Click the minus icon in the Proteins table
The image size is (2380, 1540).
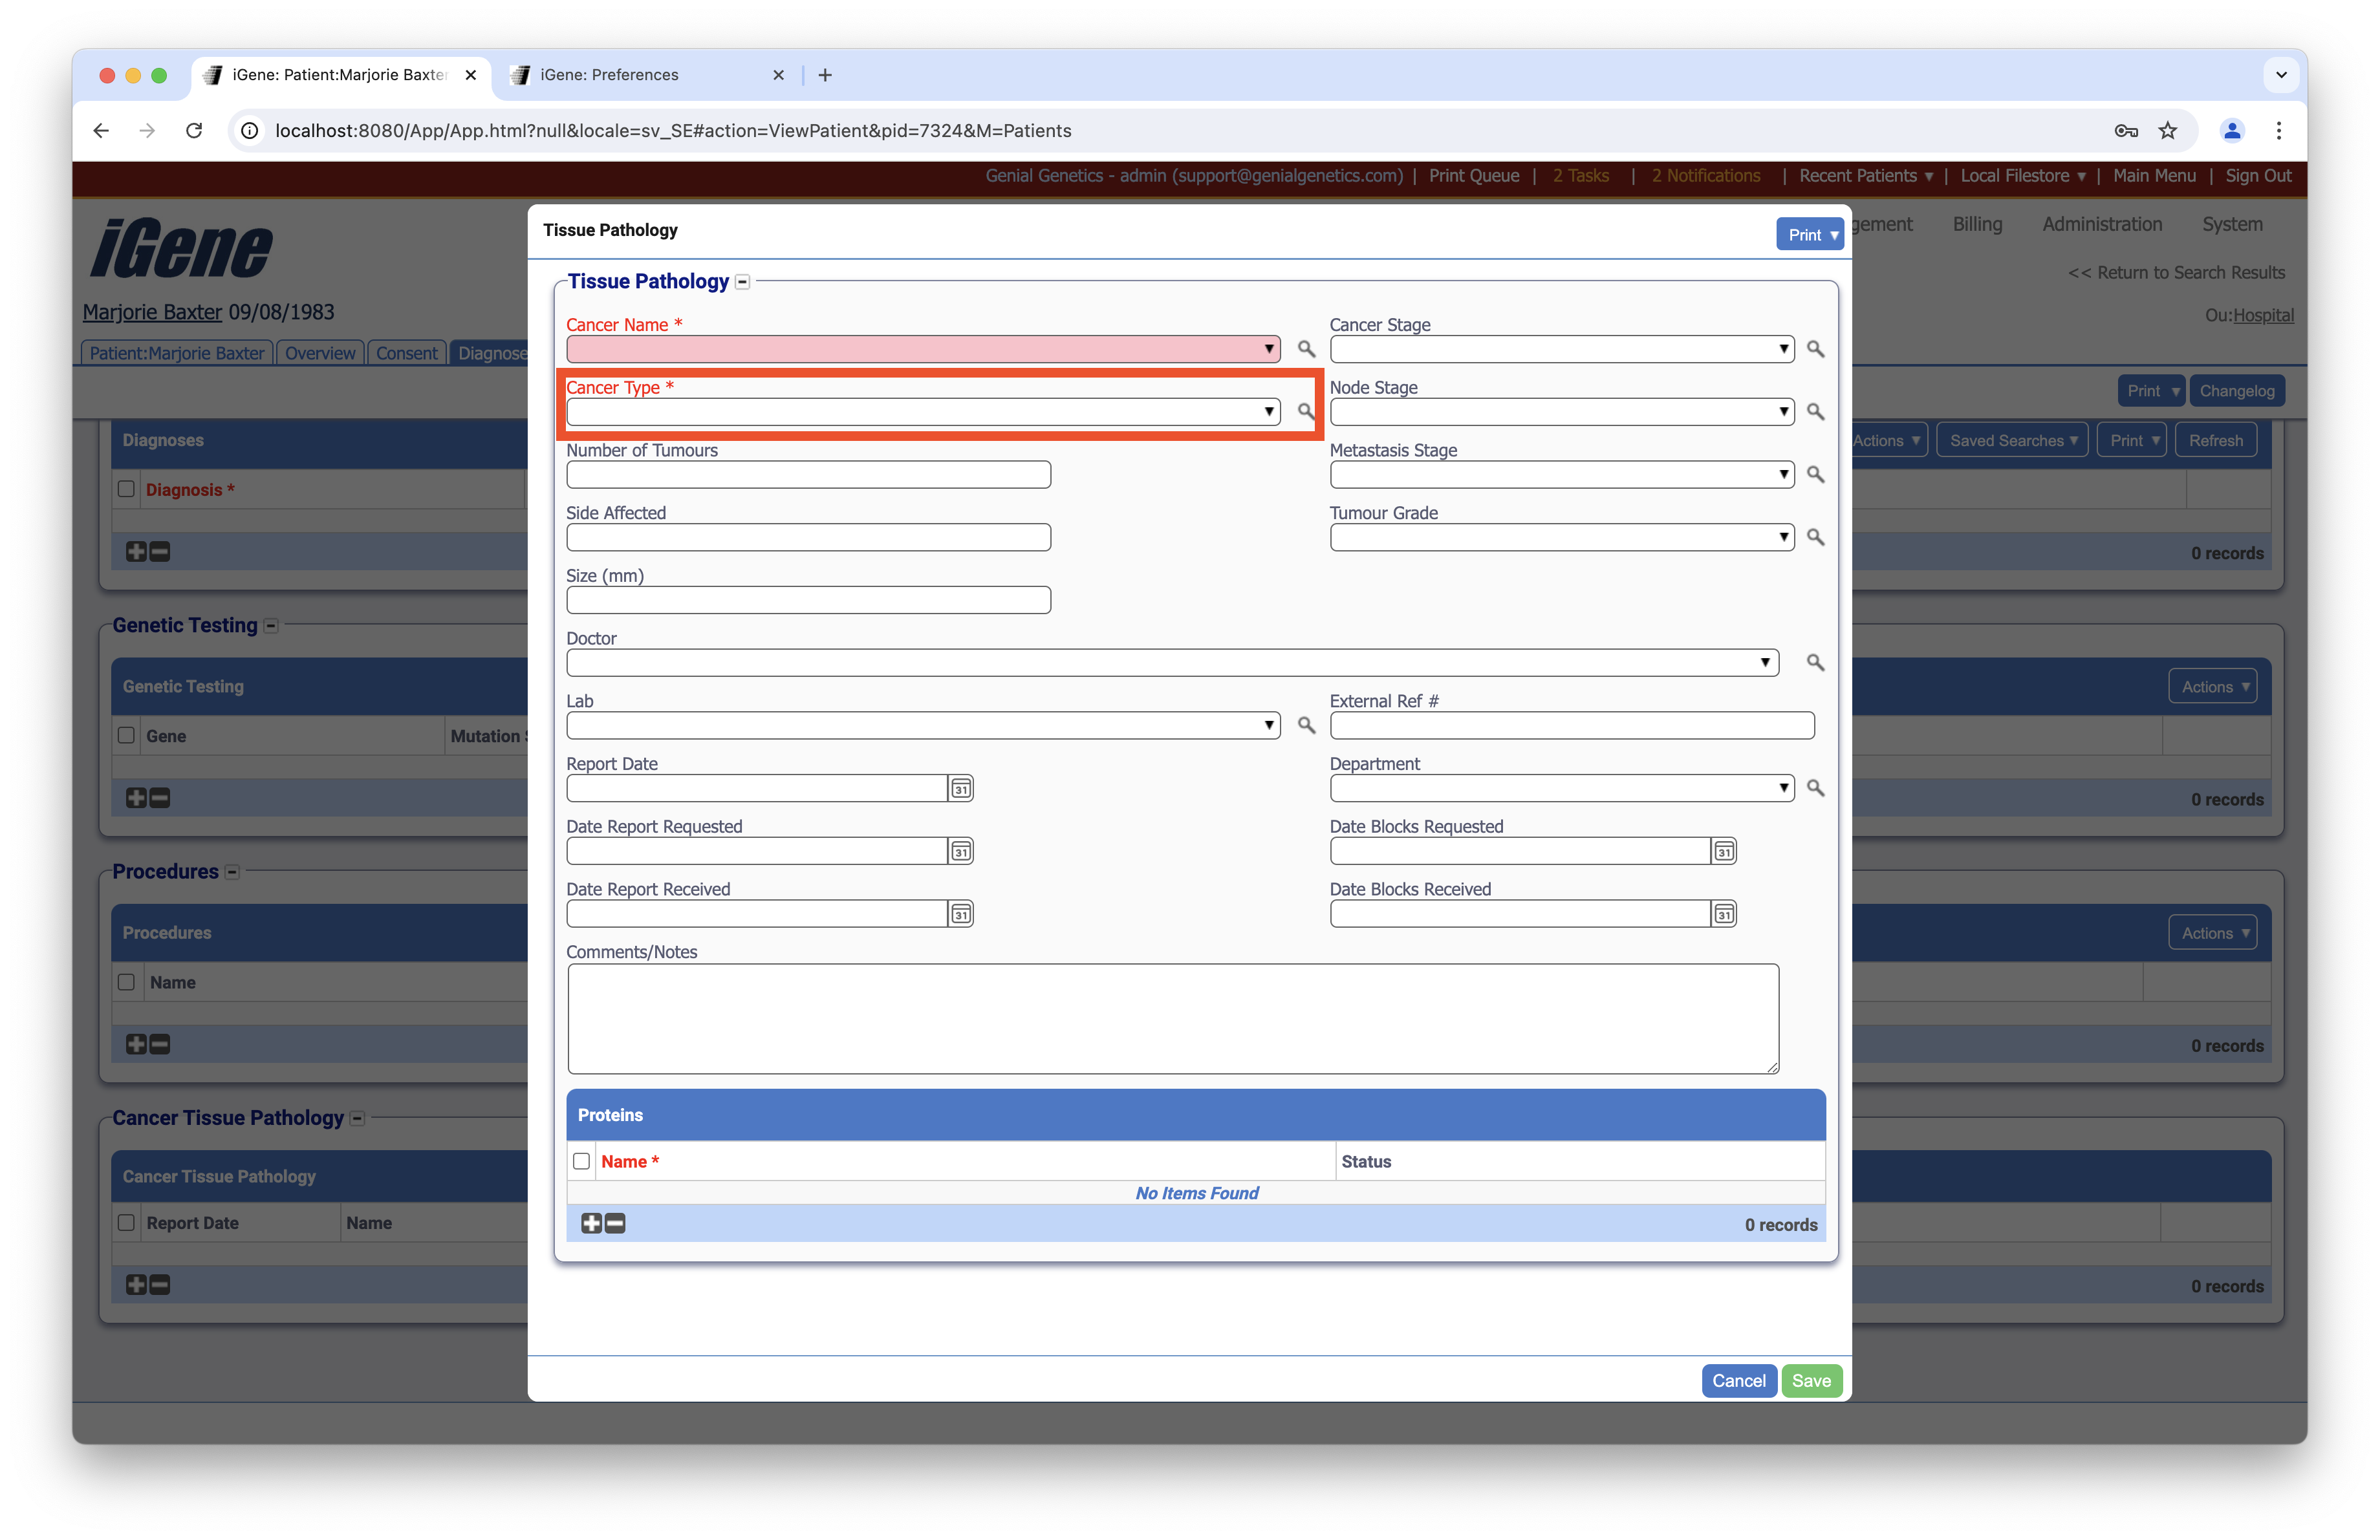point(616,1223)
